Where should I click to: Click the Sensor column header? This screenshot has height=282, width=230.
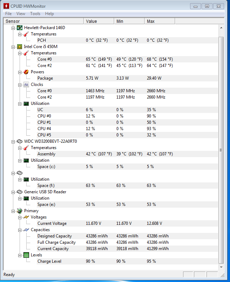pyautogui.click(x=43, y=21)
